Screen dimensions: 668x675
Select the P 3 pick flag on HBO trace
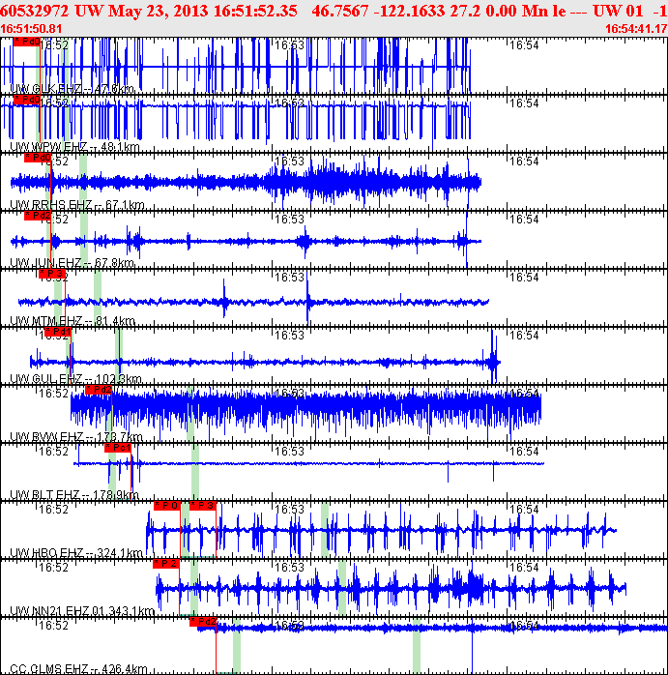pyautogui.click(x=203, y=506)
